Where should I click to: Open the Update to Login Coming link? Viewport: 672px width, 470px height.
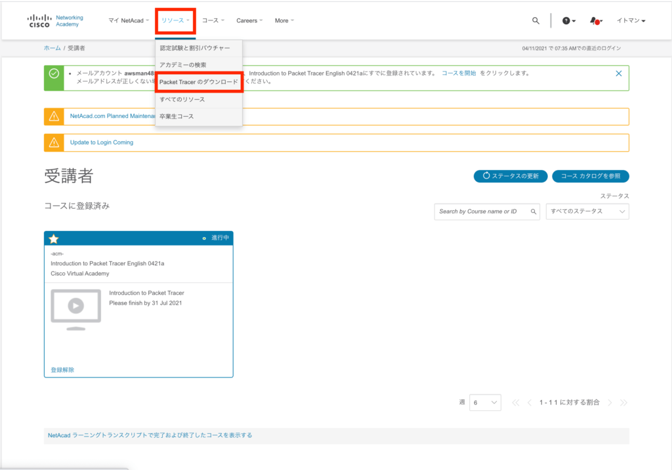pyautogui.click(x=102, y=142)
